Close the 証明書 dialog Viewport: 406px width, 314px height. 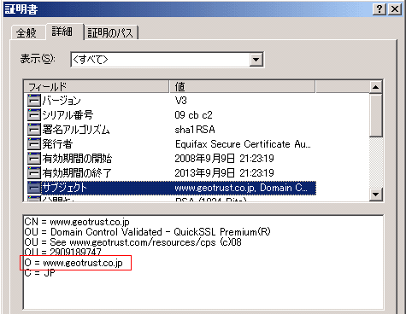coord(395,9)
